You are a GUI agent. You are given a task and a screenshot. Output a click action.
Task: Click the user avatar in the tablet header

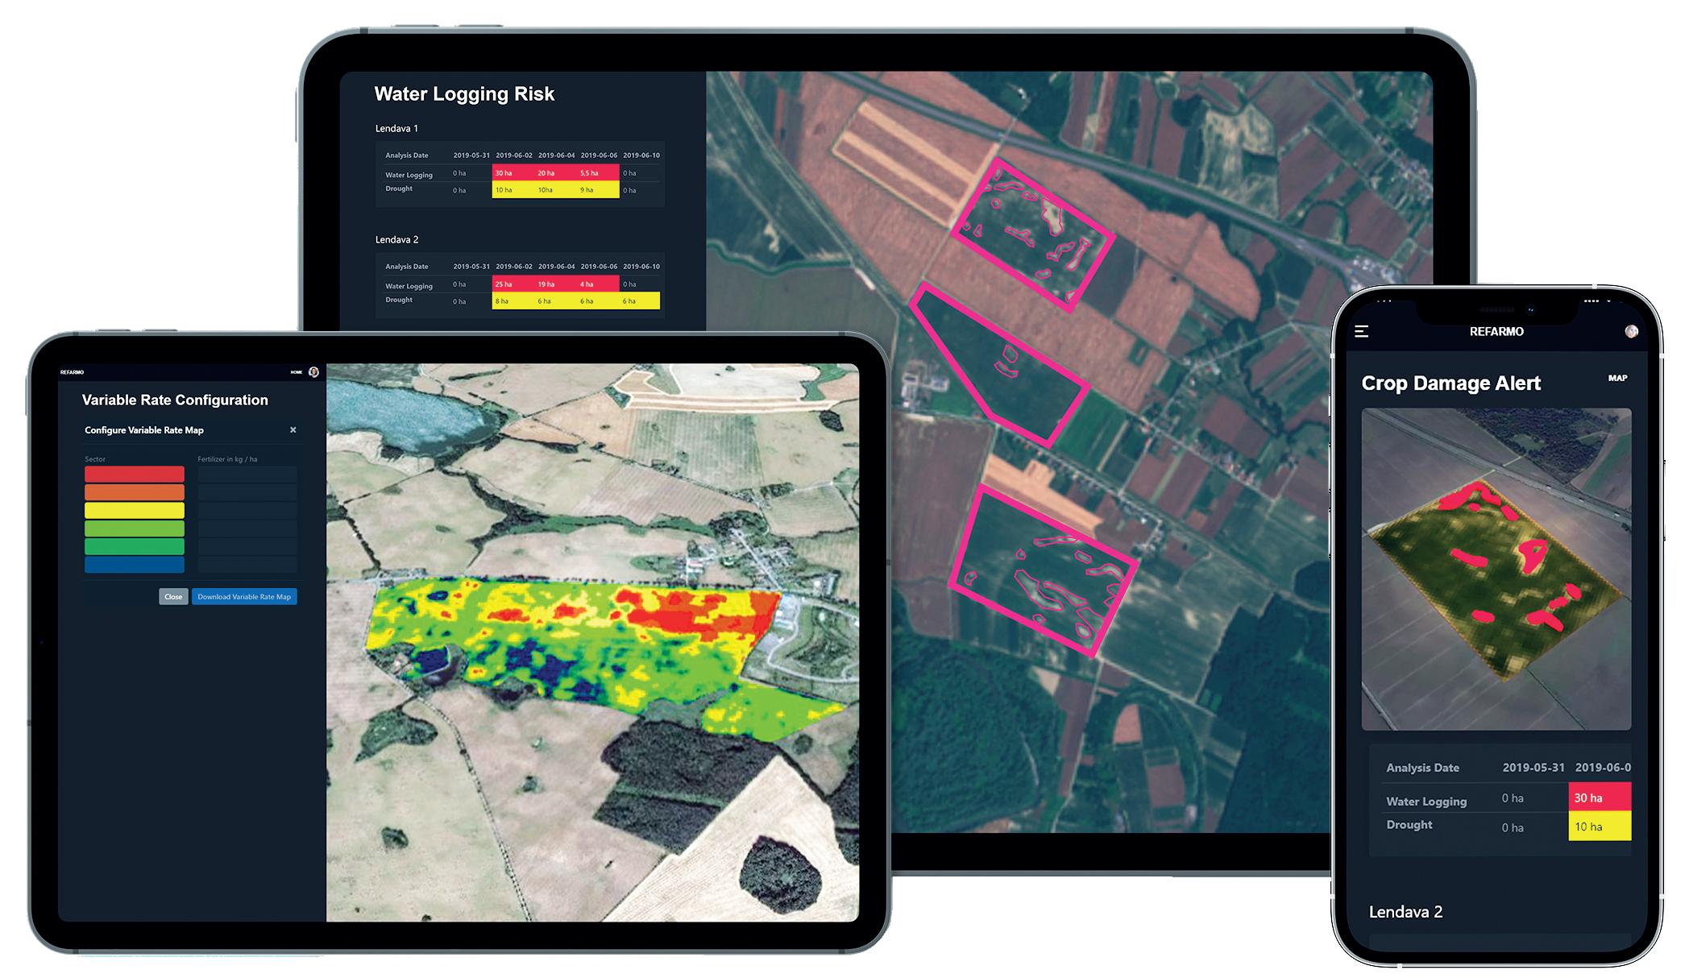pyautogui.click(x=314, y=372)
